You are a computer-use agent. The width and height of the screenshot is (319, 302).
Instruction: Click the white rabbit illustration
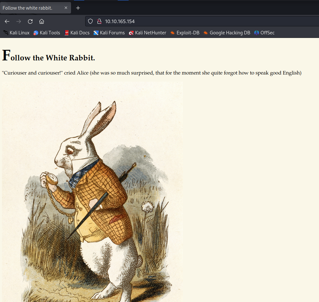pos(93,192)
